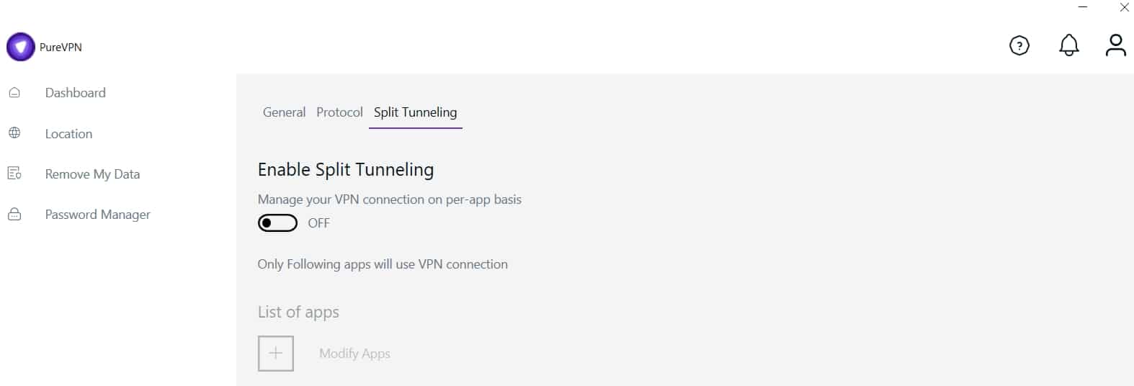This screenshot has width=1134, height=386.
Task: Click the Dashboard home icon
Action: [x=14, y=93]
